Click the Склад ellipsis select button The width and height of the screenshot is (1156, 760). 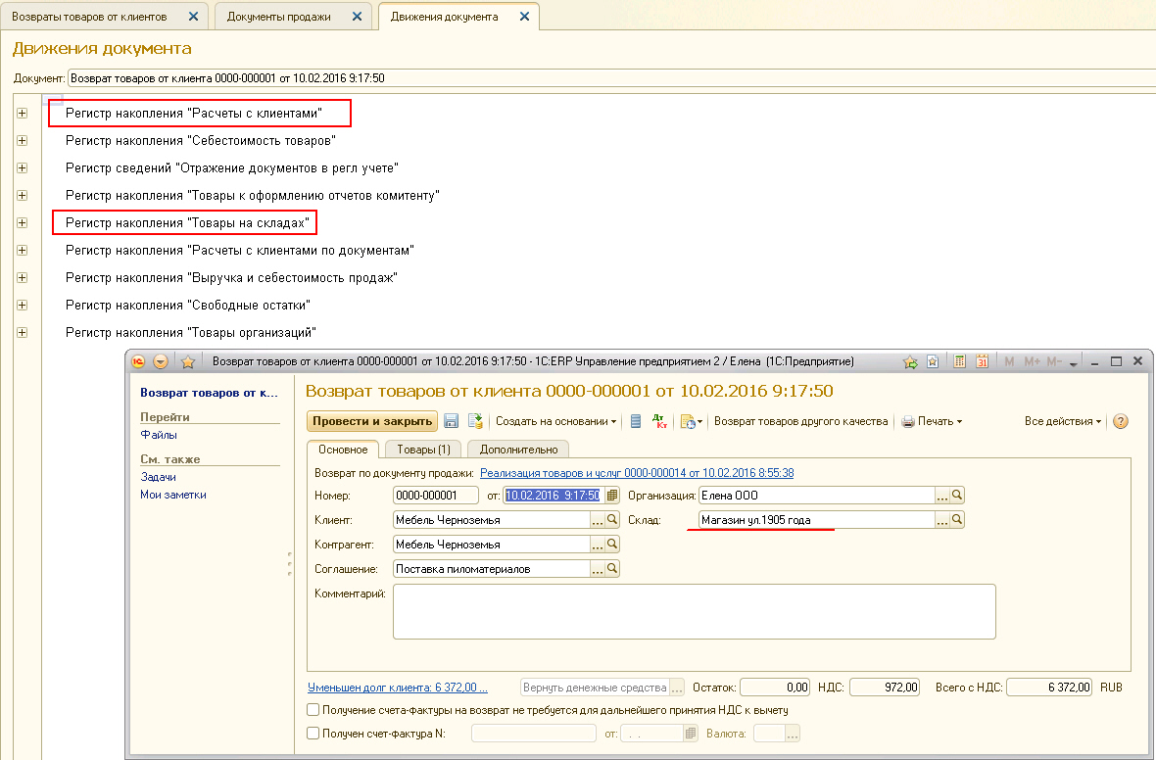point(942,520)
